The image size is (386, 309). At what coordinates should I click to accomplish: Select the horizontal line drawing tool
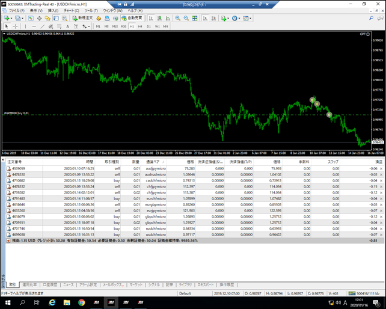pyautogui.click(x=34, y=26)
